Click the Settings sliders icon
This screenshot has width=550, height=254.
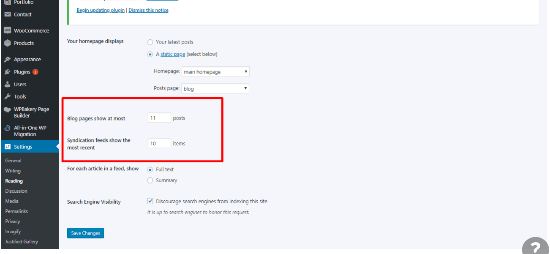(x=7, y=147)
